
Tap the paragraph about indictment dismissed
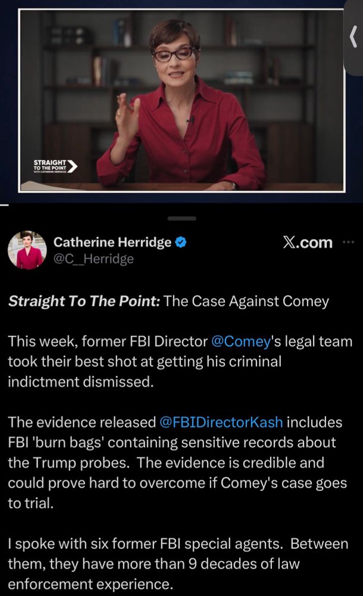180,362
